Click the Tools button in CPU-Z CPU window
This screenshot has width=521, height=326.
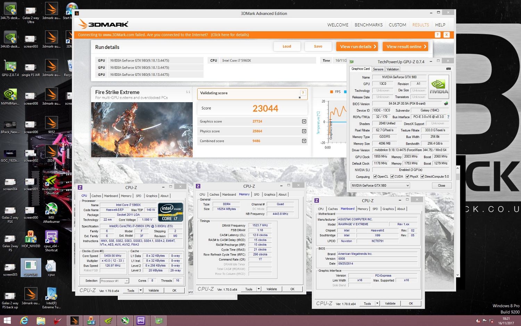pyautogui.click(x=131, y=290)
